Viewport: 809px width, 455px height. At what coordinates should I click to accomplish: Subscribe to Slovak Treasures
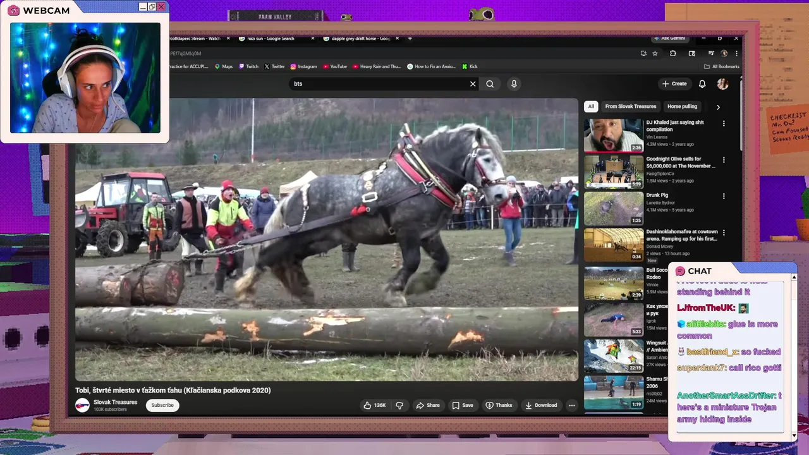coord(162,405)
